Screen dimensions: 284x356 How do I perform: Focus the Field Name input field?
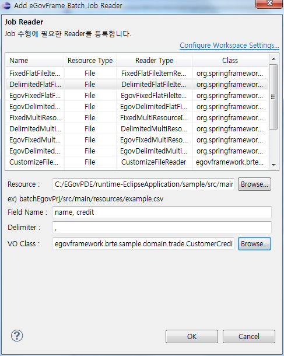(x=162, y=212)
